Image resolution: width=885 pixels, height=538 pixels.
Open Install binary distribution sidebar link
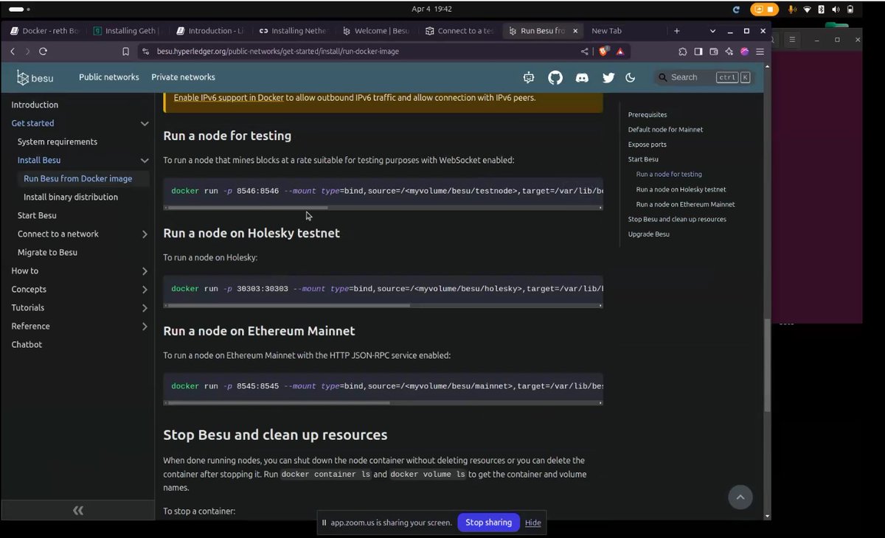[x=71, y=198]
